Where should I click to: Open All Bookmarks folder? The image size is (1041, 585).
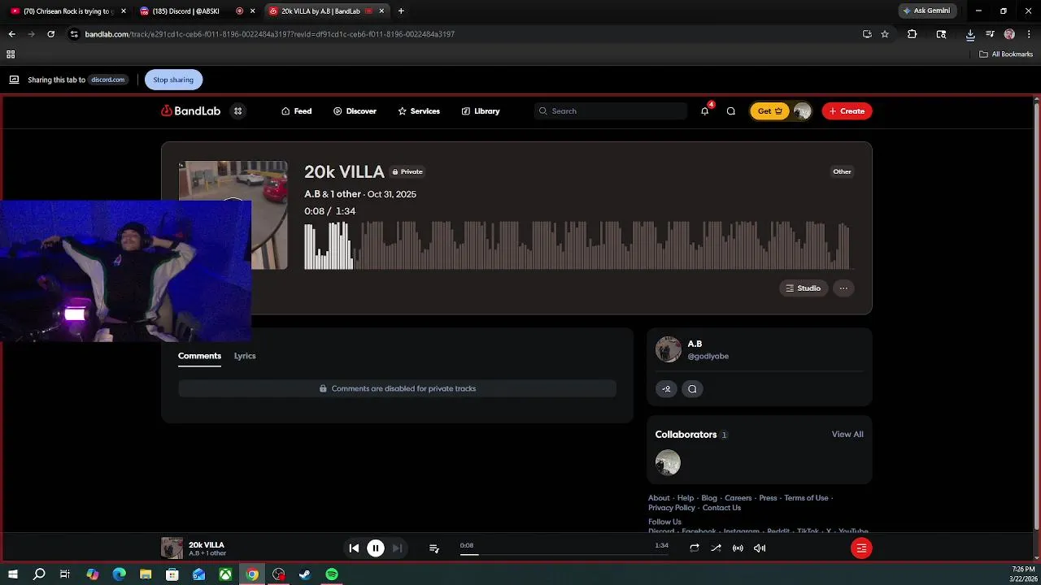pyautogui.click(x=1006, y=54)
